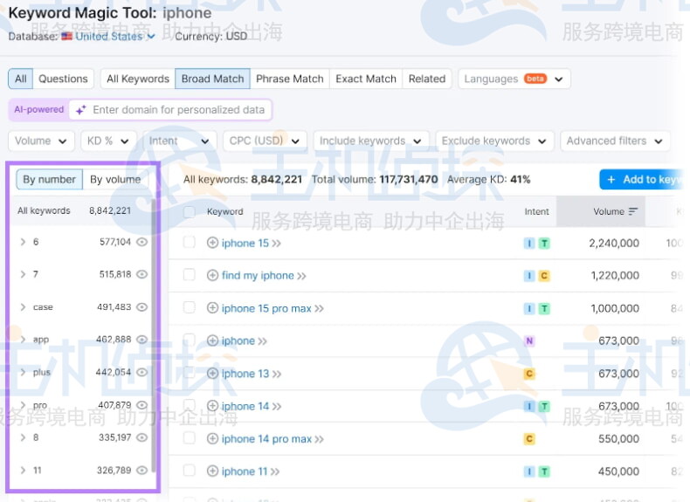Click the double-arrow icon after iphone 15 pro max
Image resolution: width=690 pixels, height=502 pixels.
coord(319,309)
